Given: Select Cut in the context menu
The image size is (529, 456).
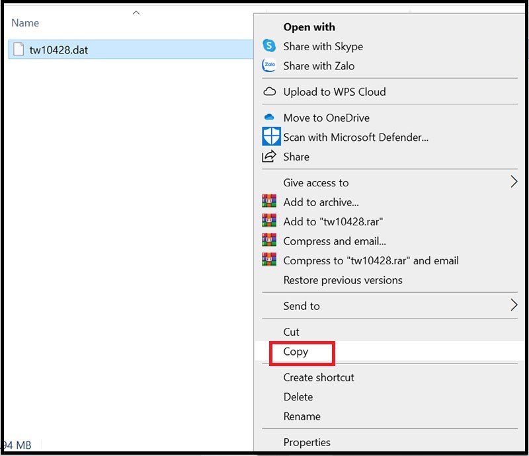Looking at the screenshot, I should coord(292,332).
